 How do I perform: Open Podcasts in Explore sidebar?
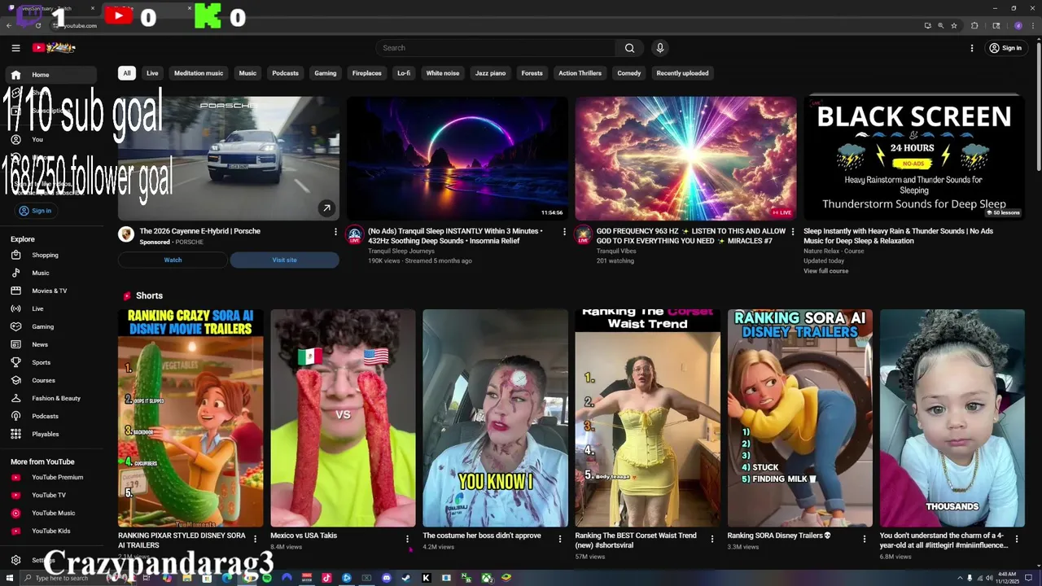coord(51,416)
